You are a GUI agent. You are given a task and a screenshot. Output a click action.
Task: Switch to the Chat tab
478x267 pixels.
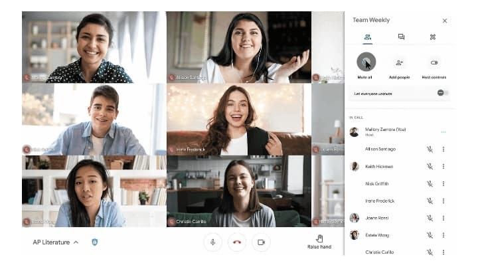pyautogui.click(x=401, y=37)
